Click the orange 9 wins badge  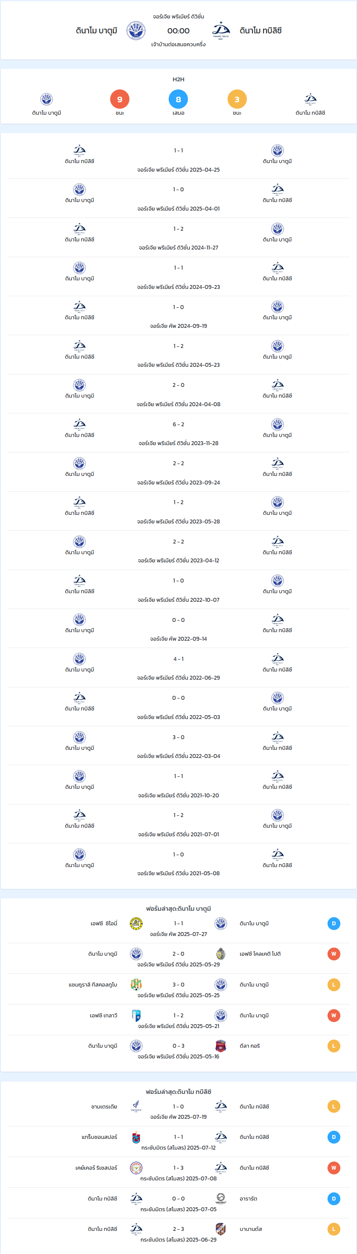pyautogui.click(x=120, y=99)
